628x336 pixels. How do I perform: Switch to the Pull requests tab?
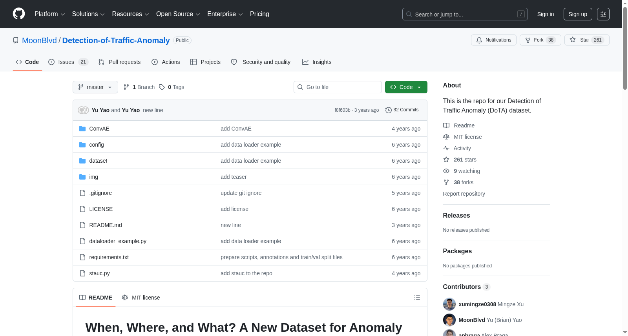(x=119, y=62)
